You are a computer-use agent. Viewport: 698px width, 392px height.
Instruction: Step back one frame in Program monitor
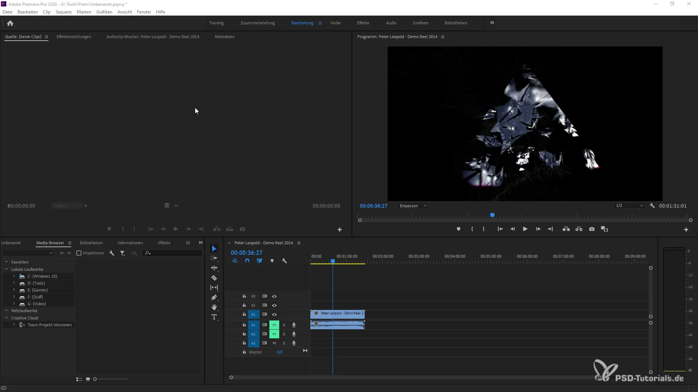[513, 229]
